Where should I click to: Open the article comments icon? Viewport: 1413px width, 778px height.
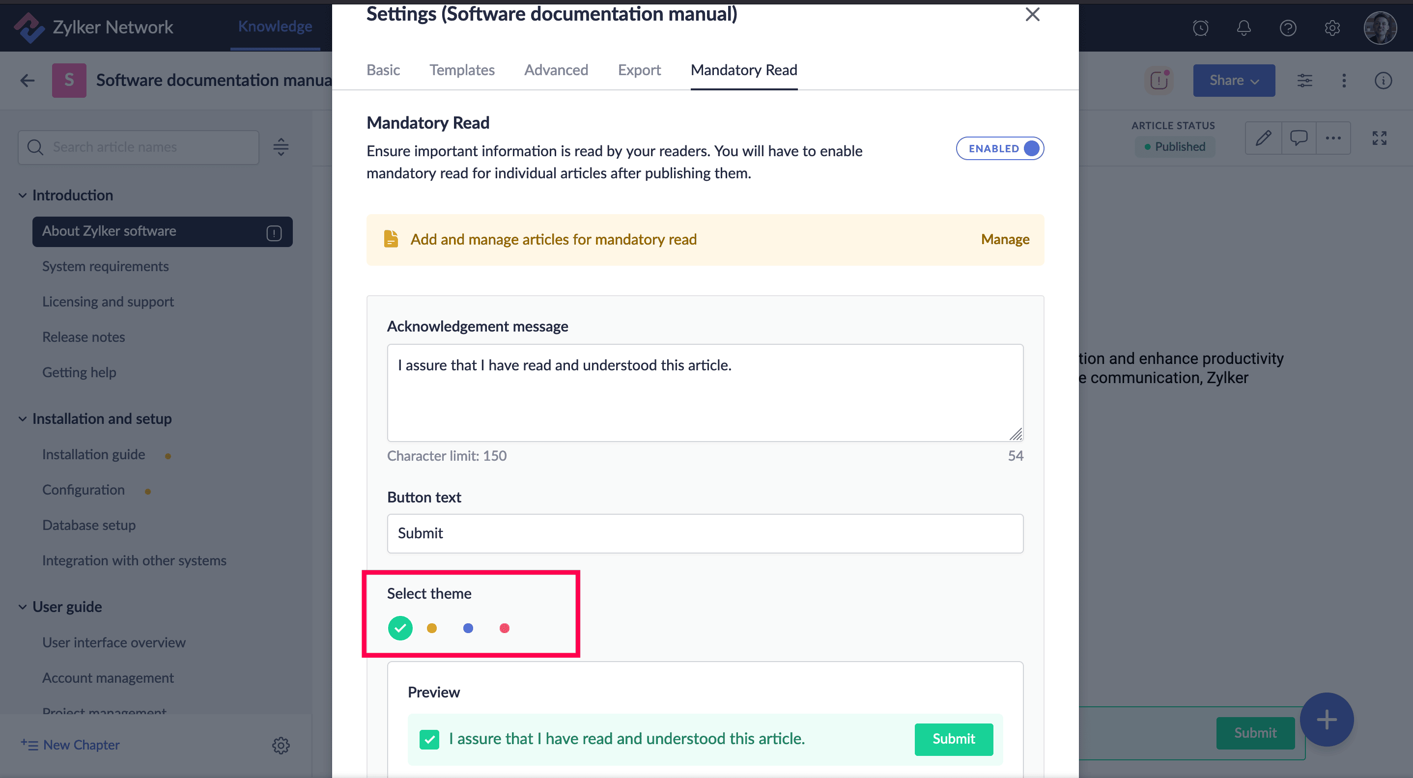tap(1299, 138)
